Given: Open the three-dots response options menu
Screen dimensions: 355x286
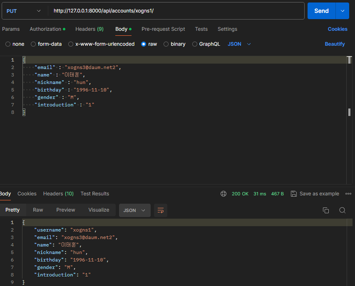Looking at the screenshot, I should click(348, 194).
